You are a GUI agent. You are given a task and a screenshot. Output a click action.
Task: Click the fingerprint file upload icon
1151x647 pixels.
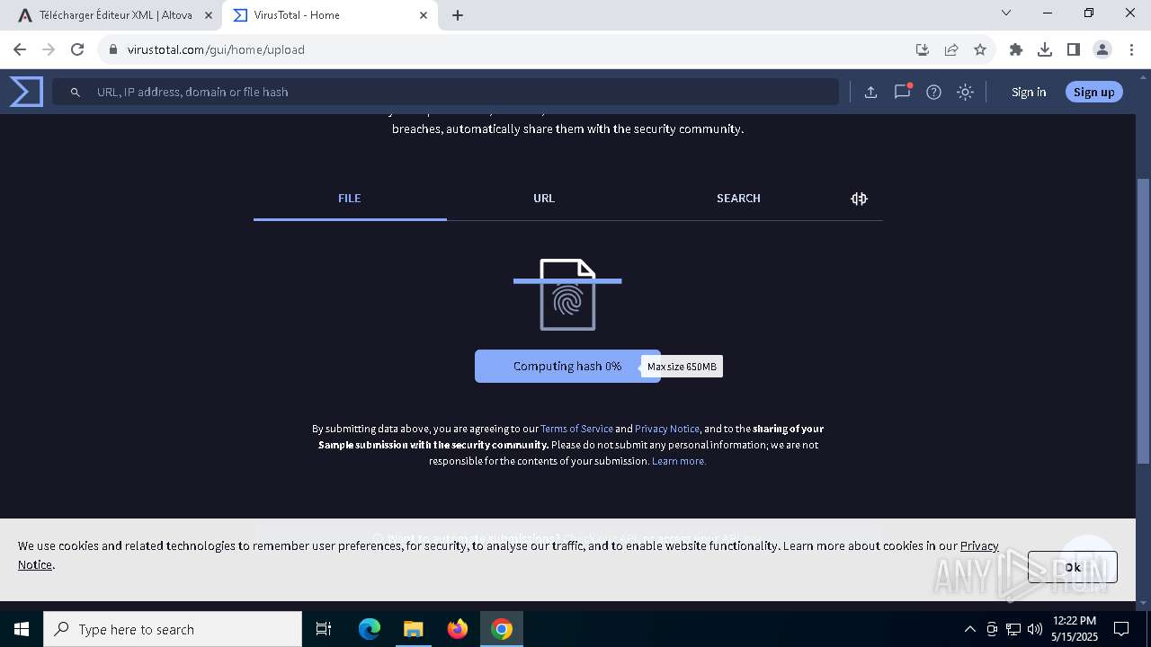pos(567,295)
